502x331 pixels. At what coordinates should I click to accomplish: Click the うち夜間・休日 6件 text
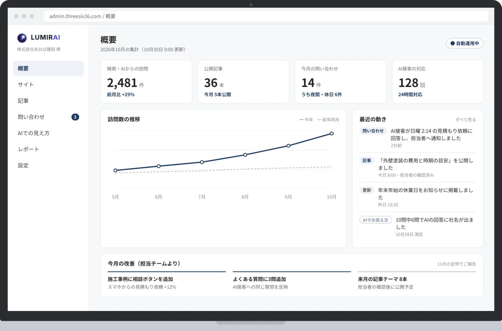pos(322,95)
